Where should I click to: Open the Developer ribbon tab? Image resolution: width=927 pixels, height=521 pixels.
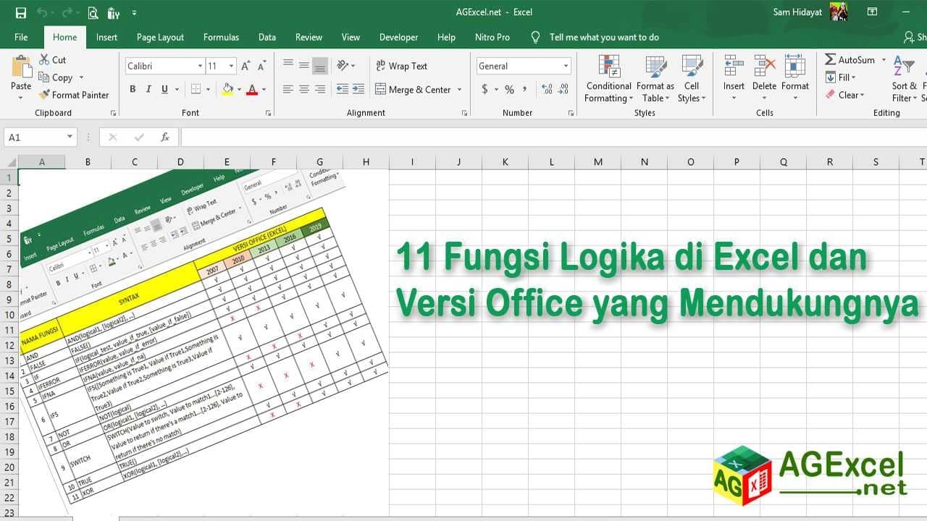point(398,37)
